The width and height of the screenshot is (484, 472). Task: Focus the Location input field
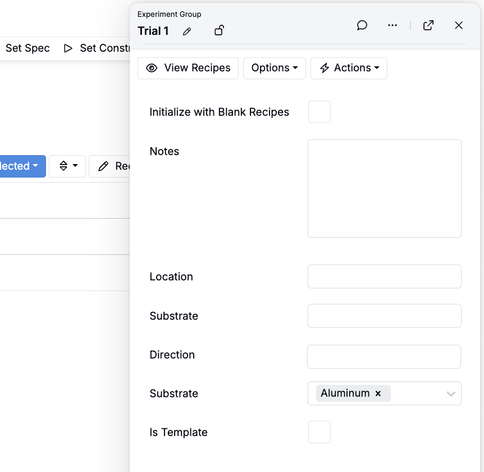pyautogui.click(x=384, y=276)
